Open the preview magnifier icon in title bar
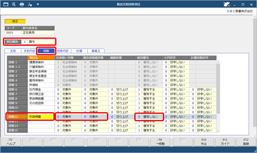 click(x=14, y=4)
